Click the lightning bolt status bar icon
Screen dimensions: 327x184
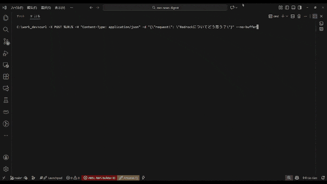143,178
